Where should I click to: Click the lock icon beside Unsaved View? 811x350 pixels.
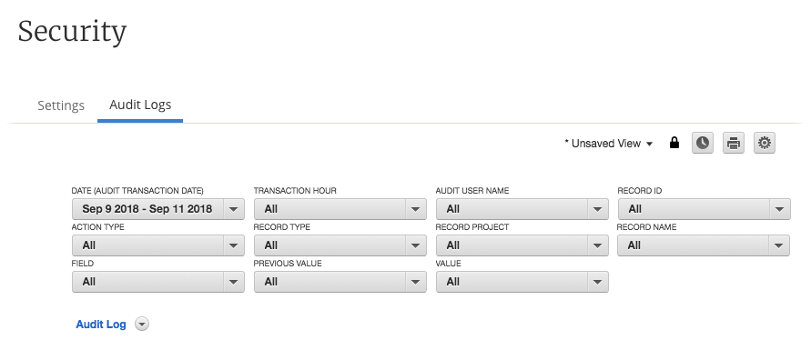(674, 143)
